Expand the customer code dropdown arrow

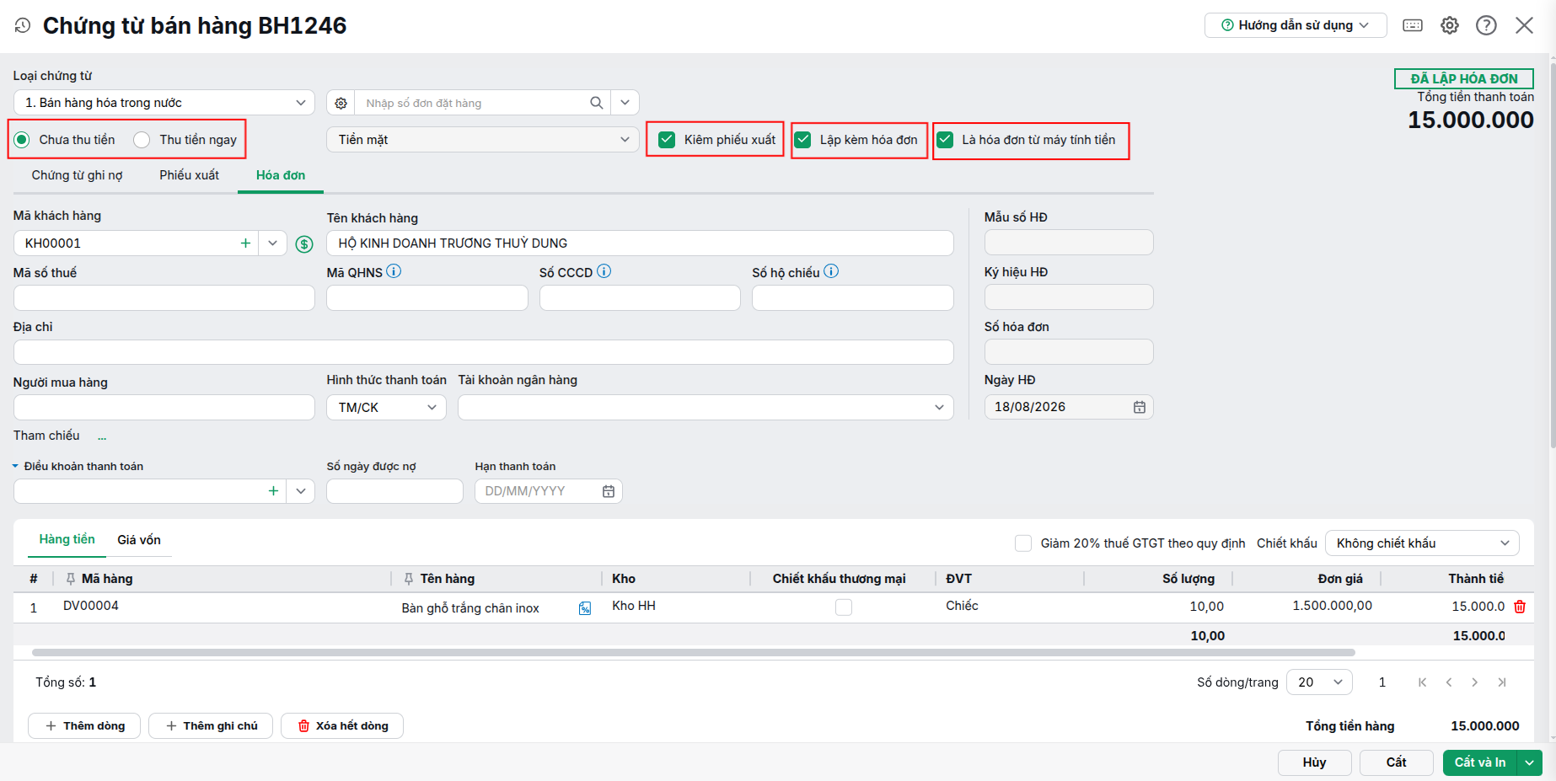click(272, 243)
